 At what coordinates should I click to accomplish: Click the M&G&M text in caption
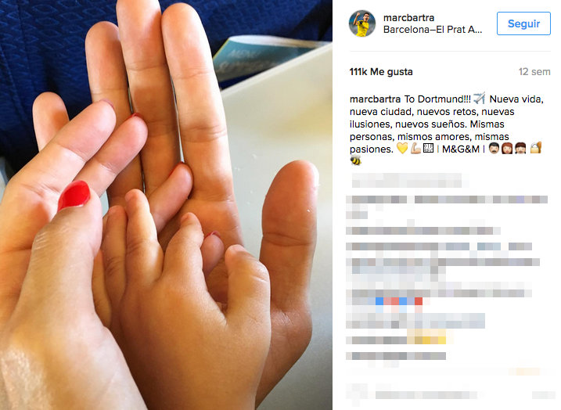pyautogui.click(x=461, y=149)
